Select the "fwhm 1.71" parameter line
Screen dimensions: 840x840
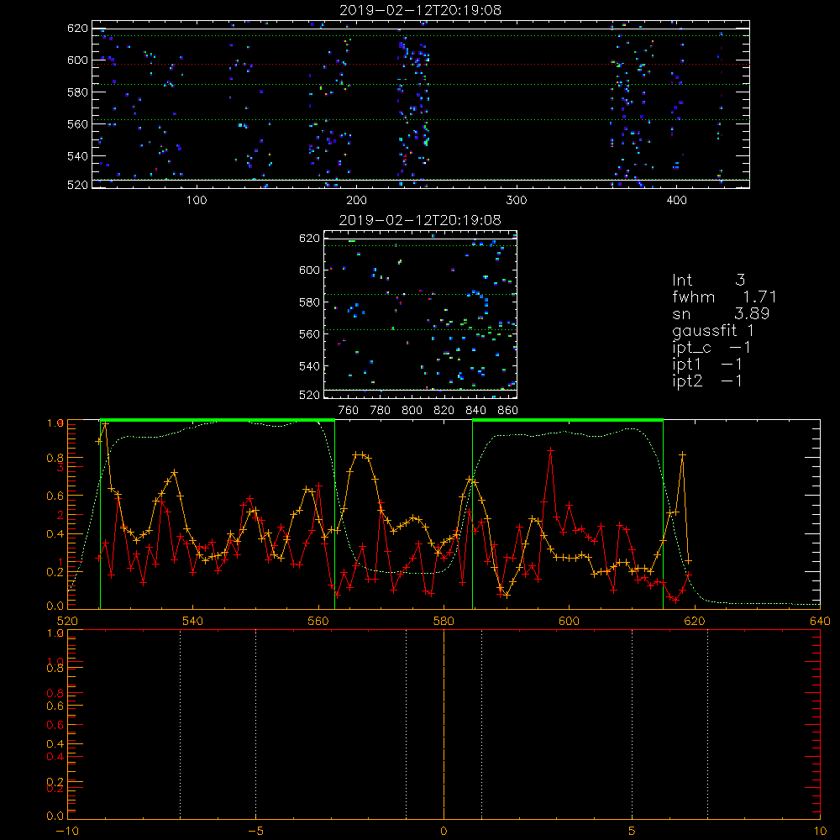[724, 297]
